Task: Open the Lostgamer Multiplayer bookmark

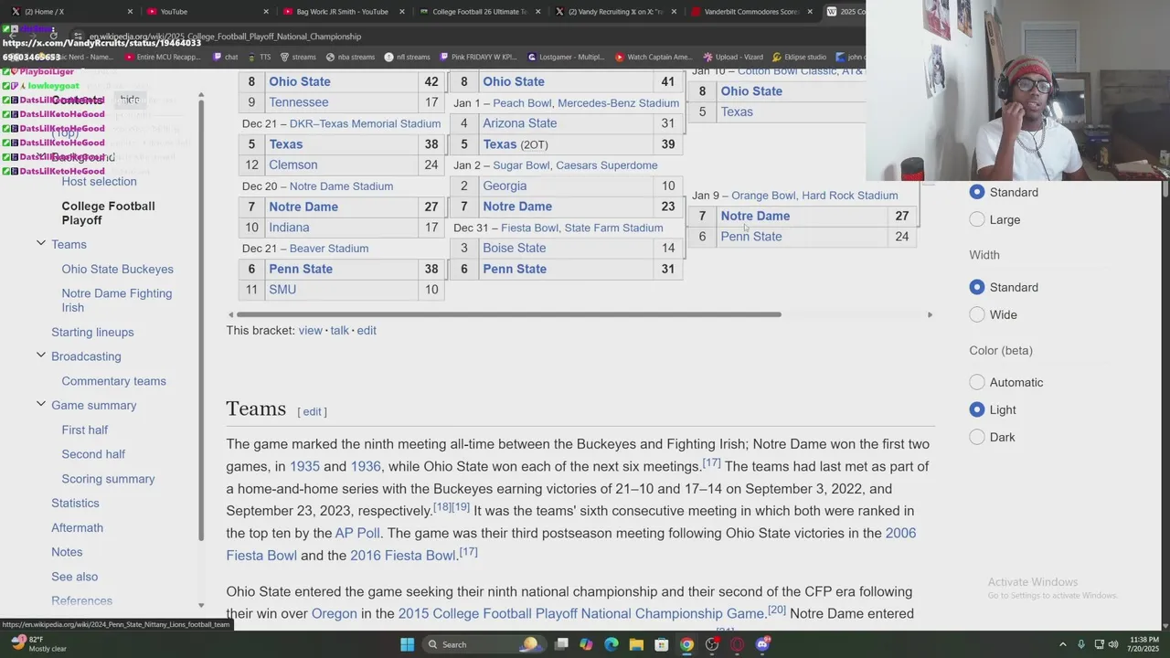Action: pos(566,57)
